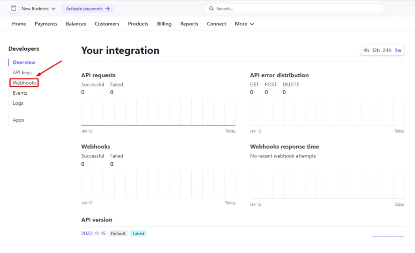Image resolution: width=415 pixels, height=253 pixels.
Task: Select Overview in Developers sidebar
Action: (x=24, y=62)
